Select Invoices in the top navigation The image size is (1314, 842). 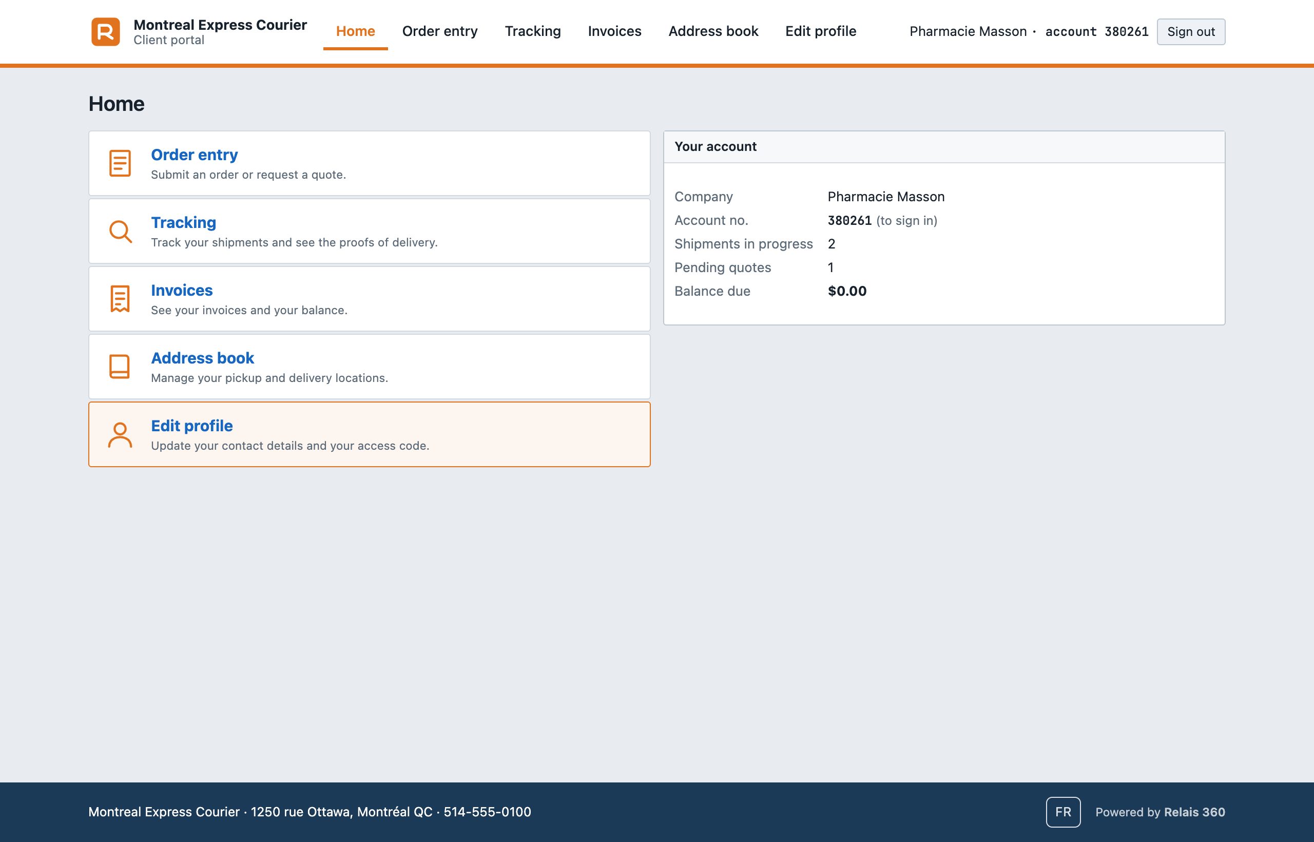614,31
